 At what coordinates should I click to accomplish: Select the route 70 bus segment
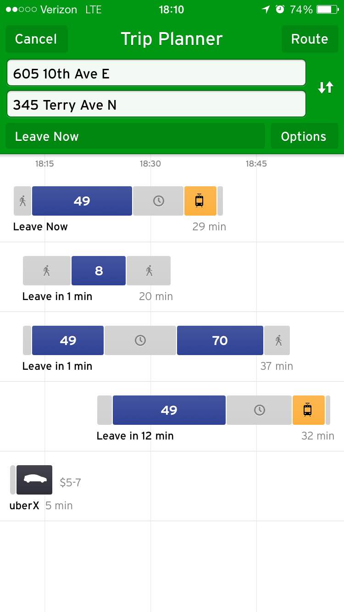click(220, 340)
